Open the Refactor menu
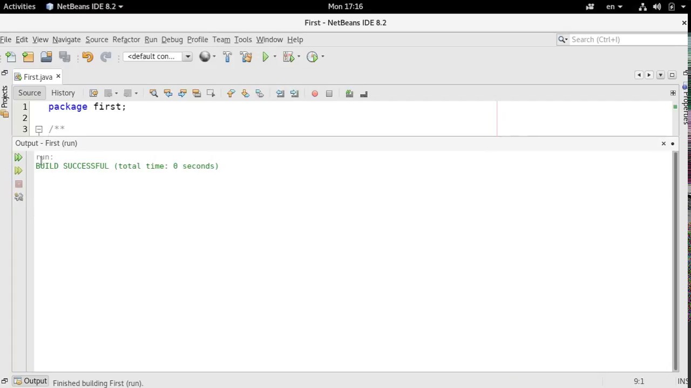Viewport: 691px width, 388px height. point(126,39)
